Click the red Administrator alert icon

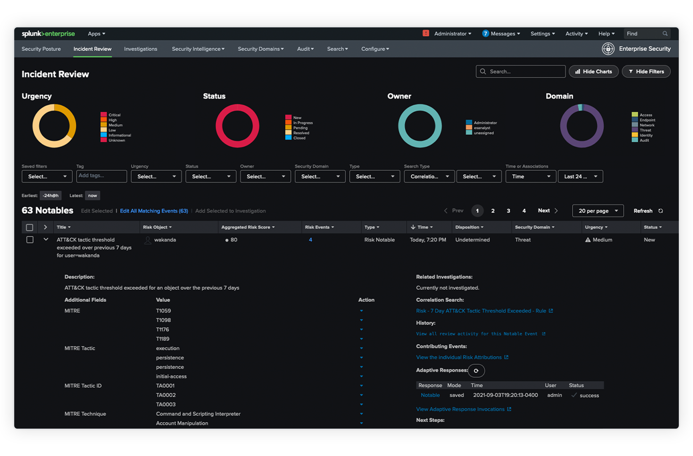coord(426,33)
